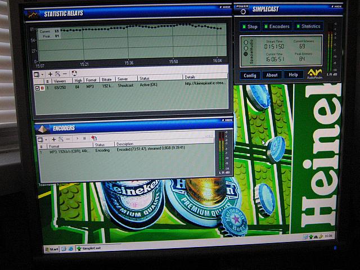Sort relays by the relay Status column
Screen dimensions: 360x270
(160, 78)
